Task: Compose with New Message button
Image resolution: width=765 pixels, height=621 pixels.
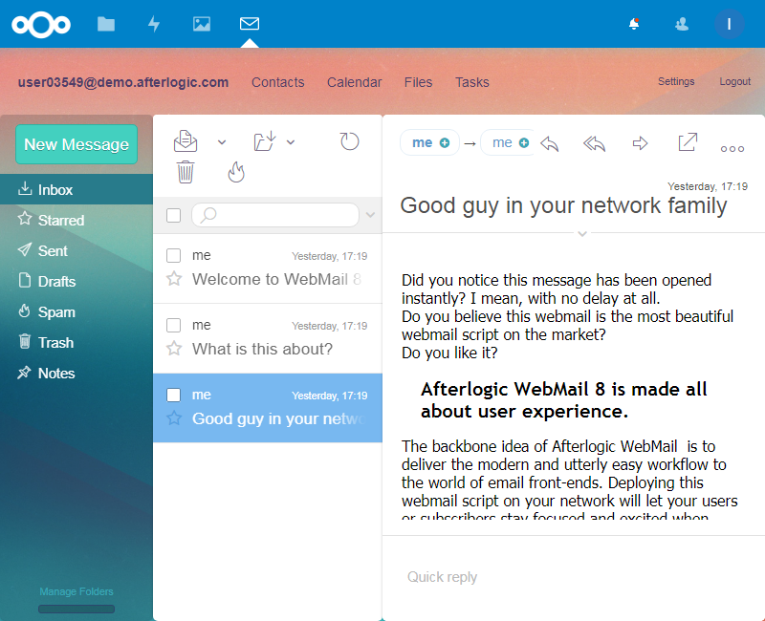Action: click(76, 144)
